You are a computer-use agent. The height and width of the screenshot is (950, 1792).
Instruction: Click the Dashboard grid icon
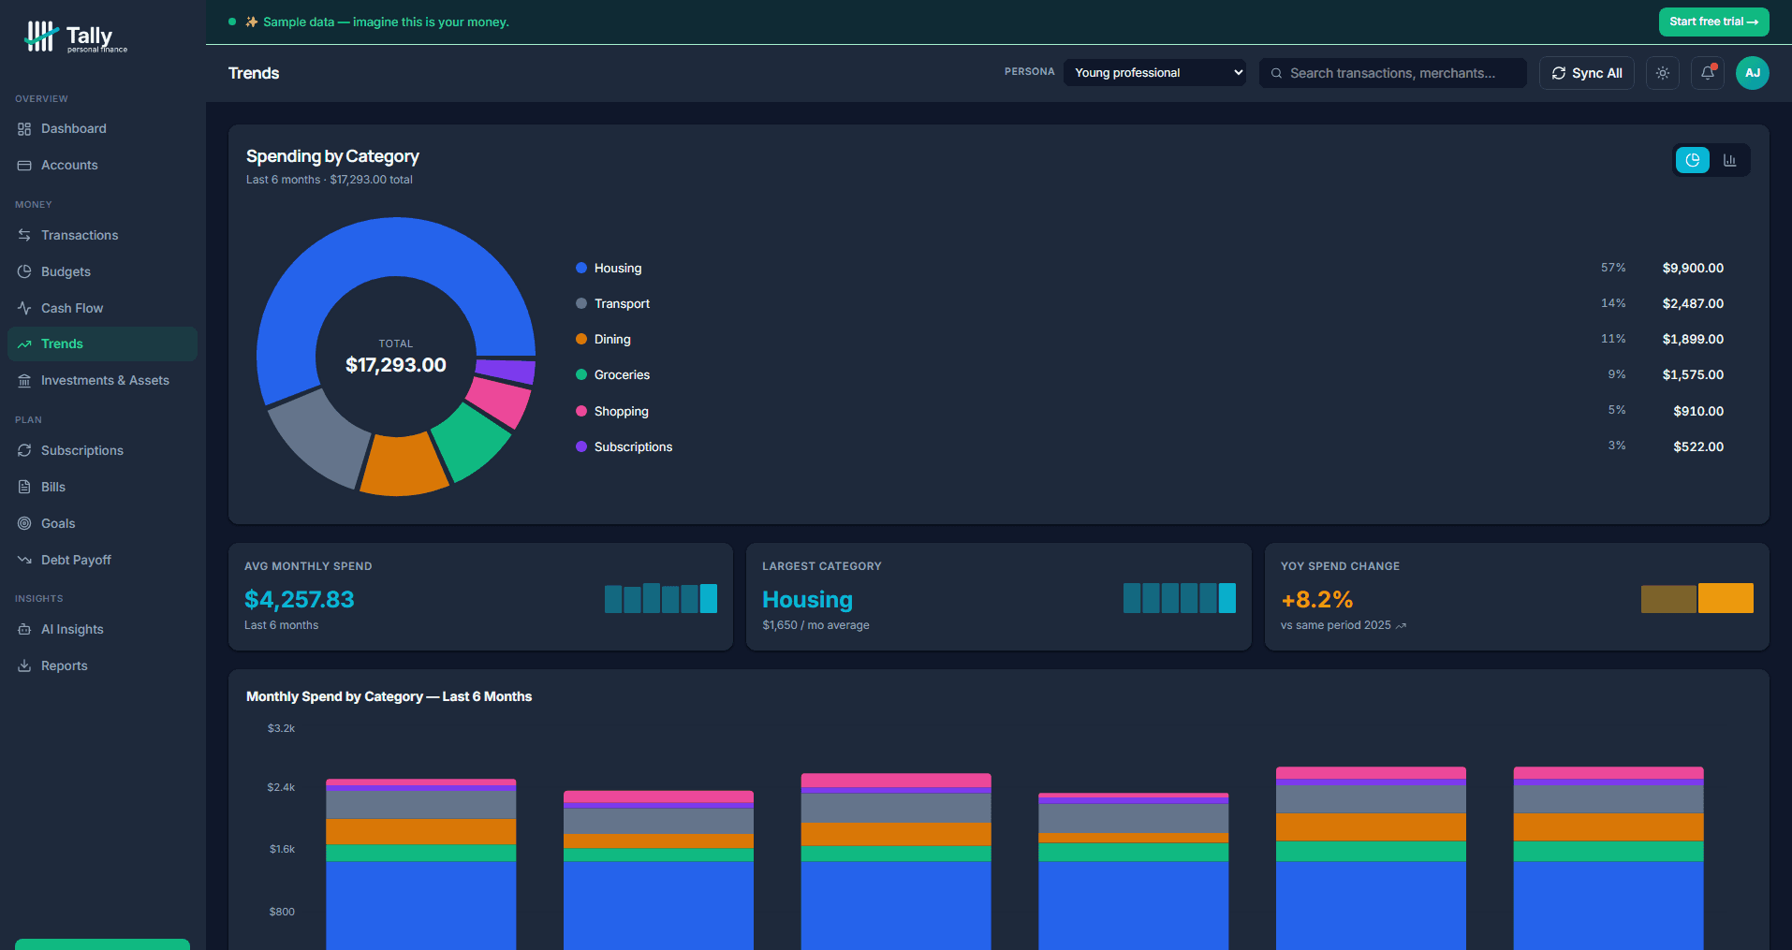point(24,129)
